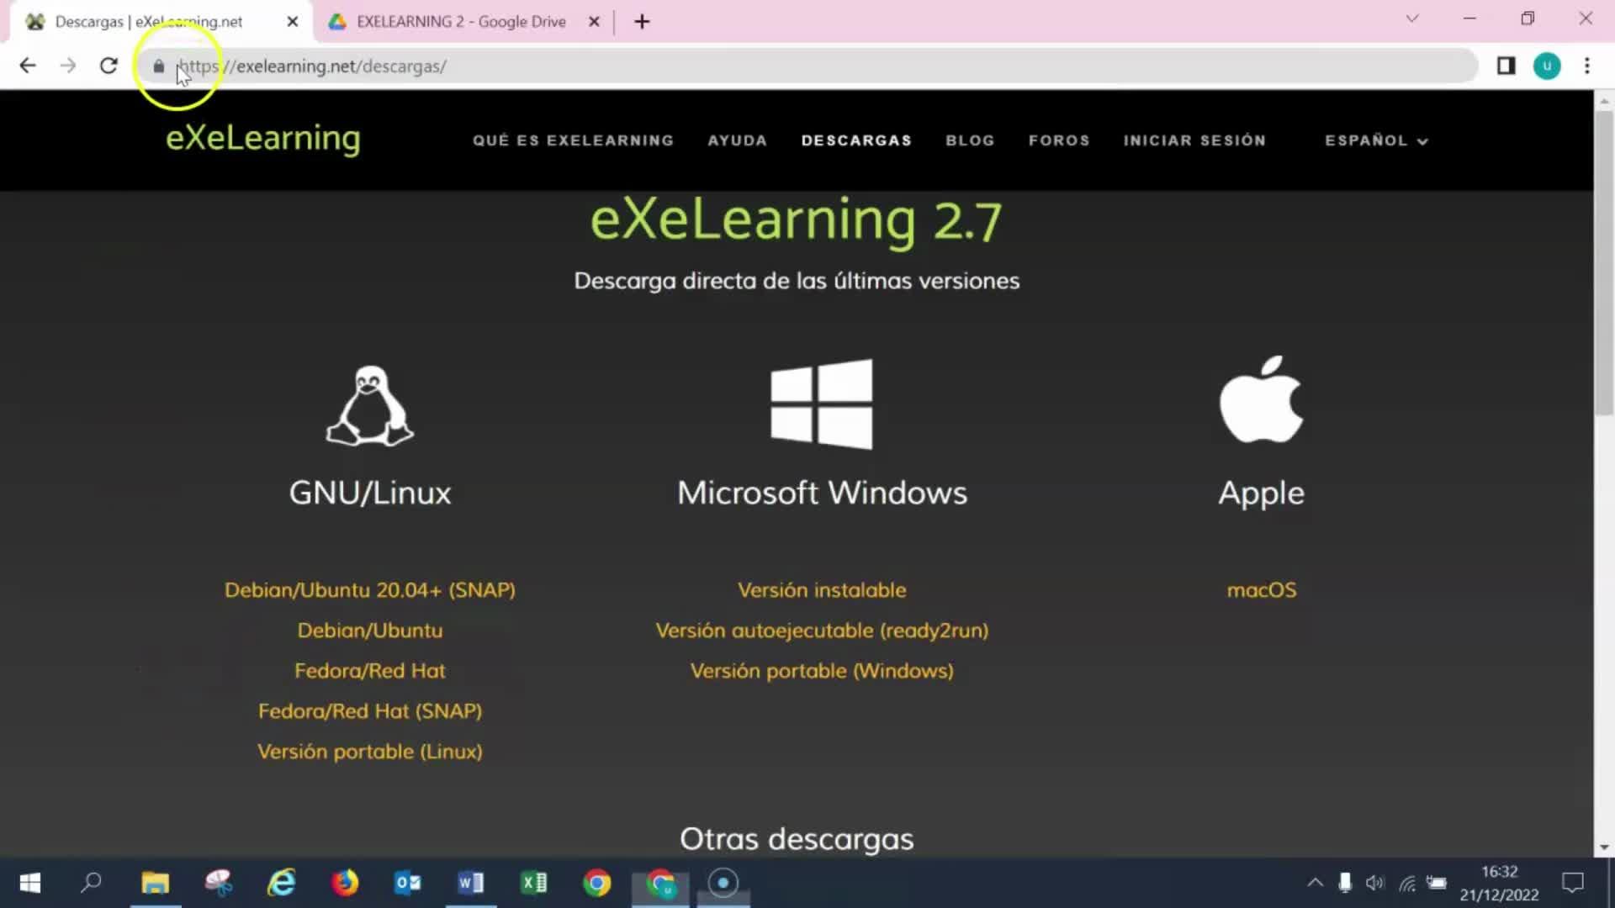Open the browser side panel icon
1615x908 pixels.
pos(1506,66)
